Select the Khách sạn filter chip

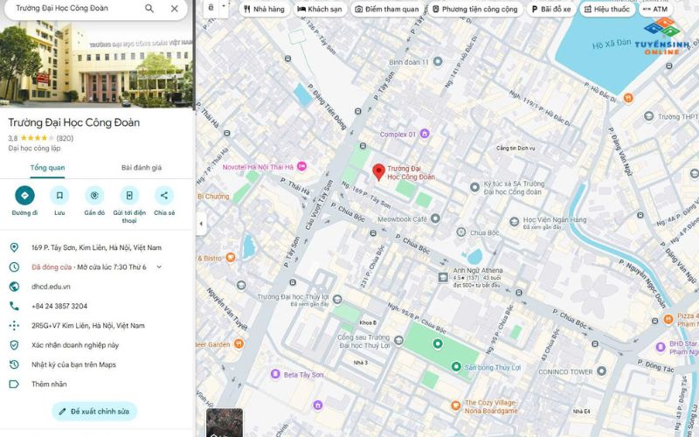click(320, 9)
